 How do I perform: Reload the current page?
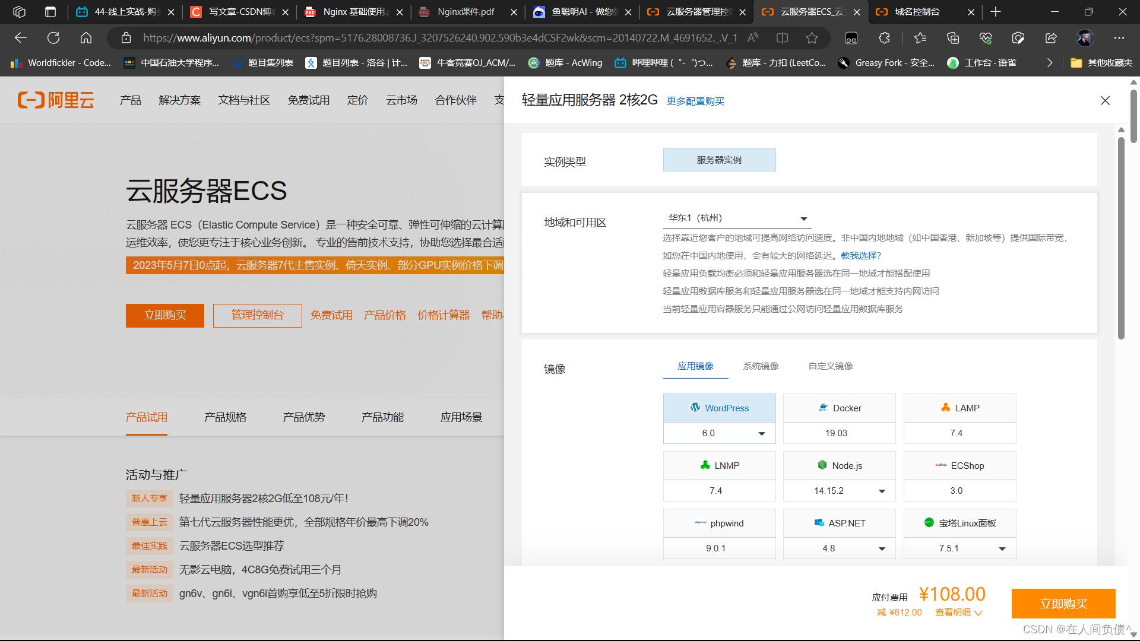53,38
